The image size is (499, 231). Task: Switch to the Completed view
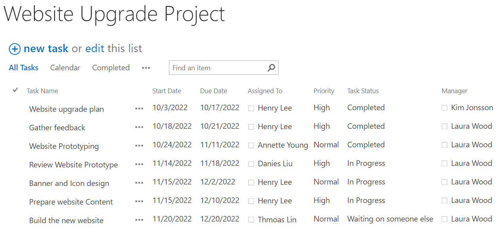(111, 68)
